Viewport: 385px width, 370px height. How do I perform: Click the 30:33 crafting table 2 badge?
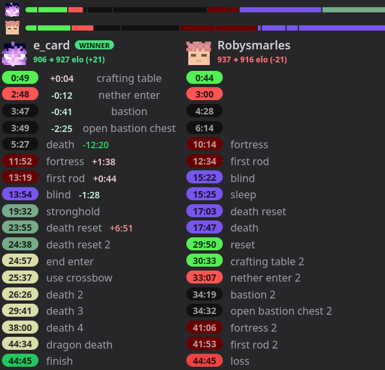tap(205, 261)
